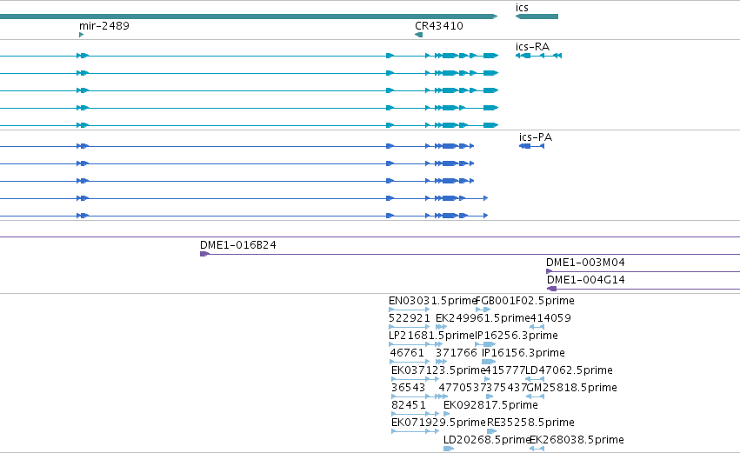Select the LD20268.5prime label
The width and height of the screenshot is (740, 453).
click(488, 440)
